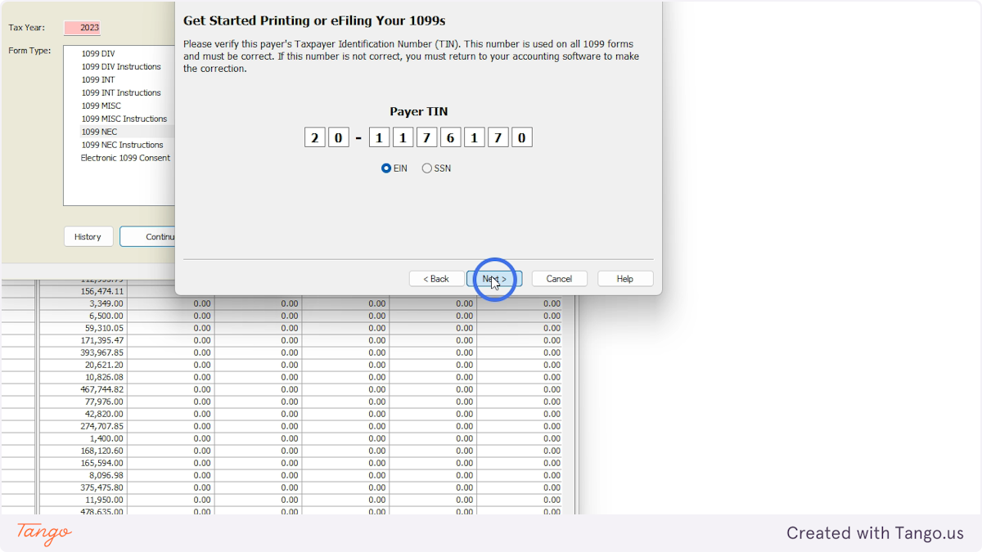The height and width of the screenshot is (552, 982).
Task: Open Help in the wizard dialog
Action: [625, 279]
